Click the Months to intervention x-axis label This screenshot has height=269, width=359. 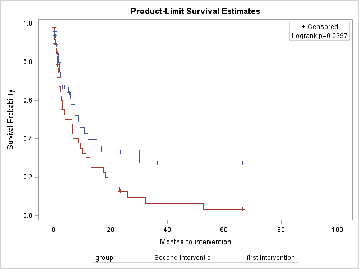(195, 242)
